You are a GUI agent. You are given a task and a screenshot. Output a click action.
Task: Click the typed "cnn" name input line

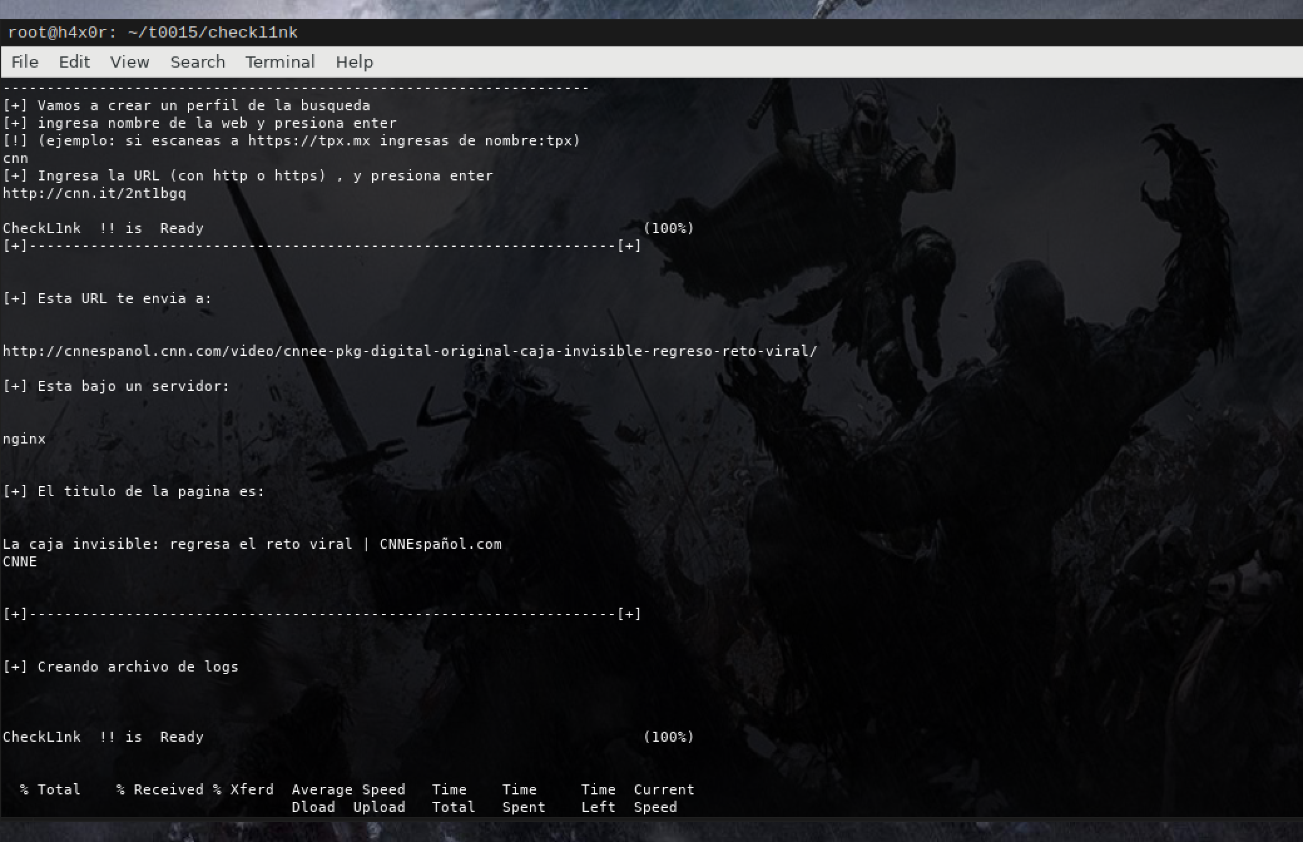point(16,159)
